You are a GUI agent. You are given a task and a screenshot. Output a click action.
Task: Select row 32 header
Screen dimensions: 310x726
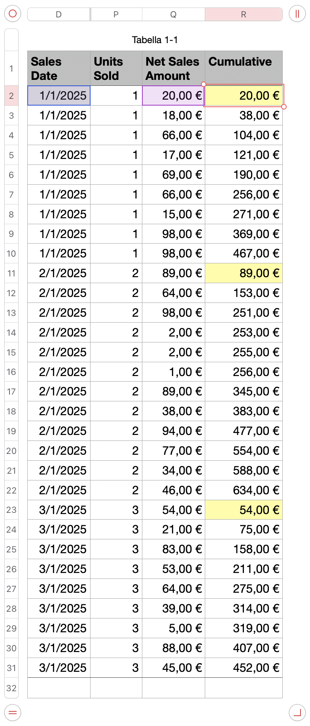coord(11,688)
